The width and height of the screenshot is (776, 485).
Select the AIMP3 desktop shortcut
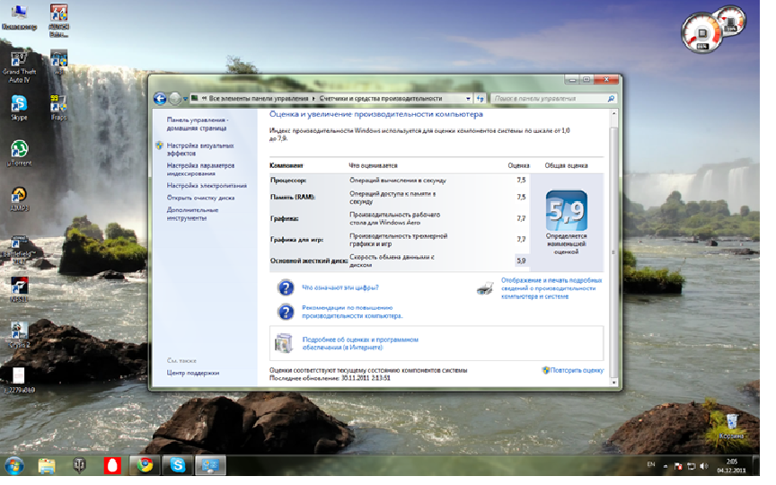click(x=19, y=199)
